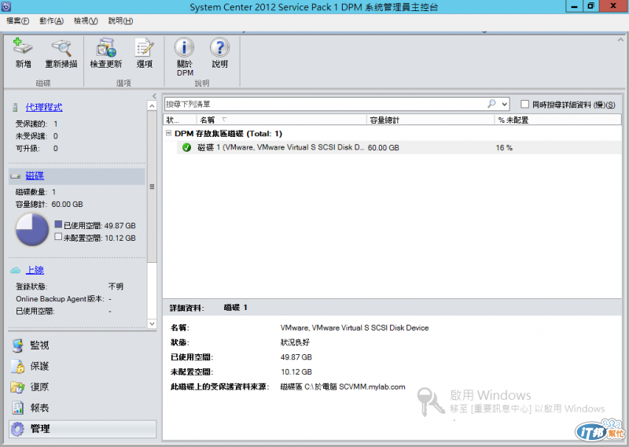This screenshot has height=447, width=629.
Task: Open 檢查更新 check updates tool
Action: coord(106,47)
